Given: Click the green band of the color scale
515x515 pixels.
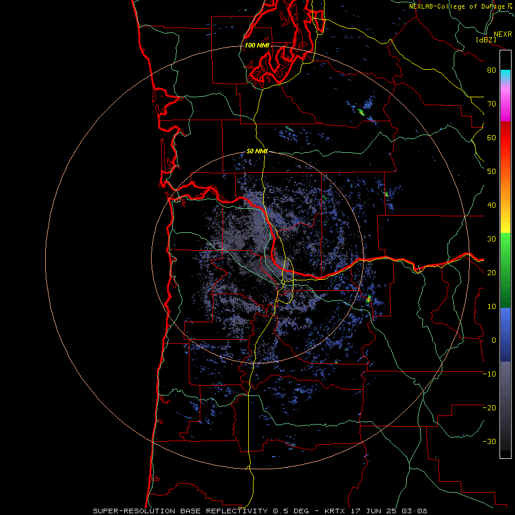Looking at the screenshot, I should 505,270.
